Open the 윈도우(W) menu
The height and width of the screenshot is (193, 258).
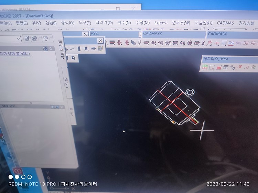pyautogui.click(x=181, y=23)
